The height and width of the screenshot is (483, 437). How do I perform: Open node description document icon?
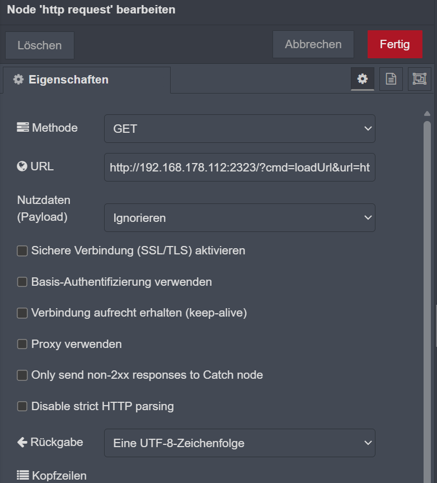click(x=391, y=79)
